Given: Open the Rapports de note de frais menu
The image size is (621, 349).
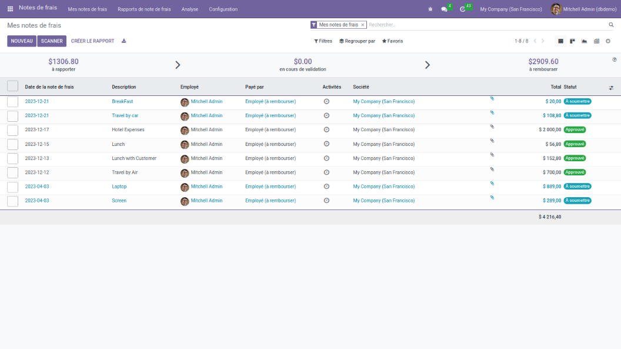Looking at the screenshot, I should [x=144, y=9].
